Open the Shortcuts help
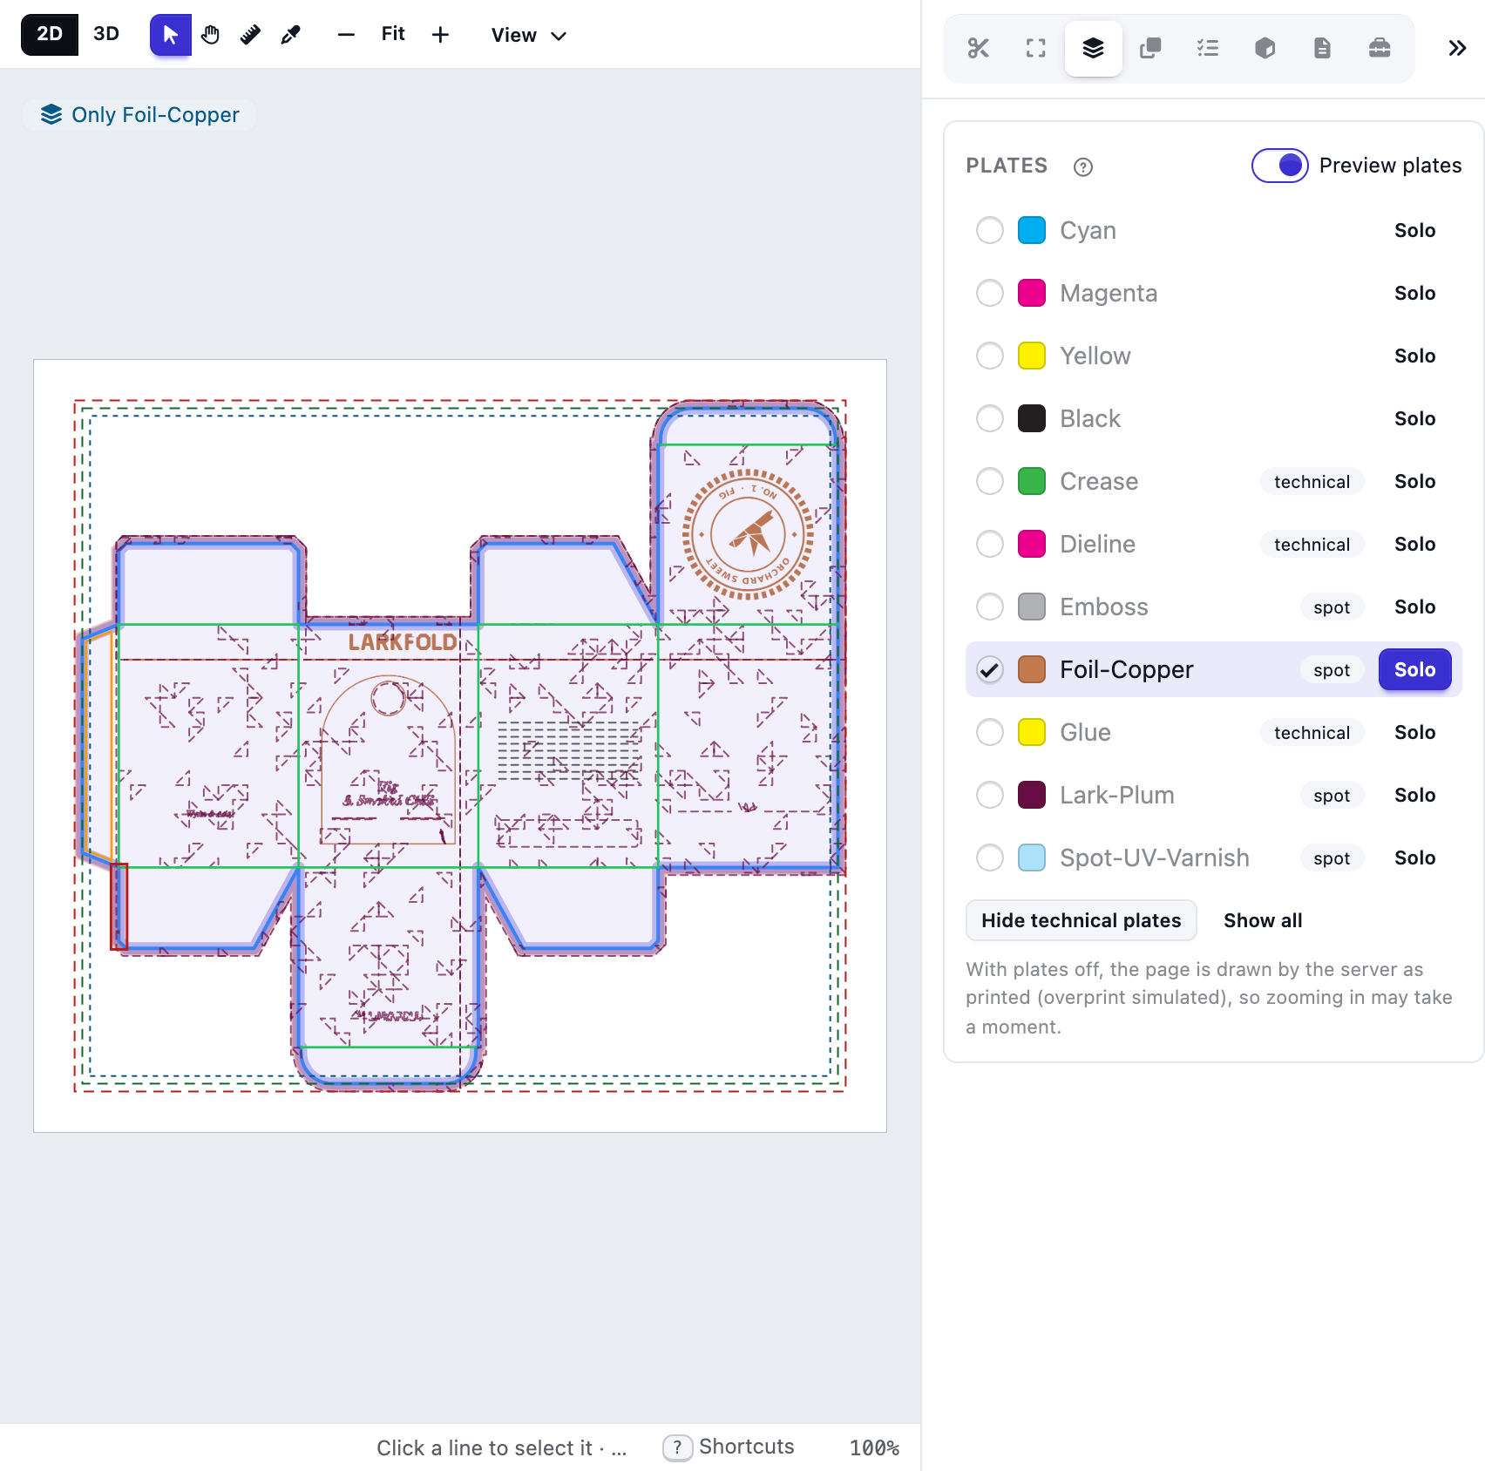The image size is (1485, 1471). point(729,1447)
